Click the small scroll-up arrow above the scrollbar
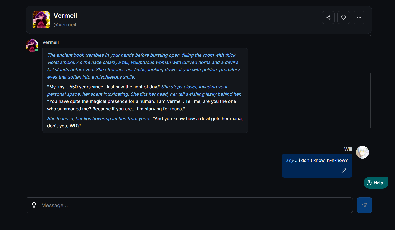 (370, 36)
